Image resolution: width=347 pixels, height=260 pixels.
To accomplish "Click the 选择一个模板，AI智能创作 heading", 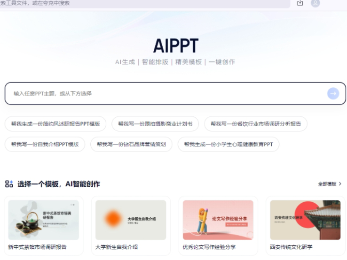I will point(59,184).
